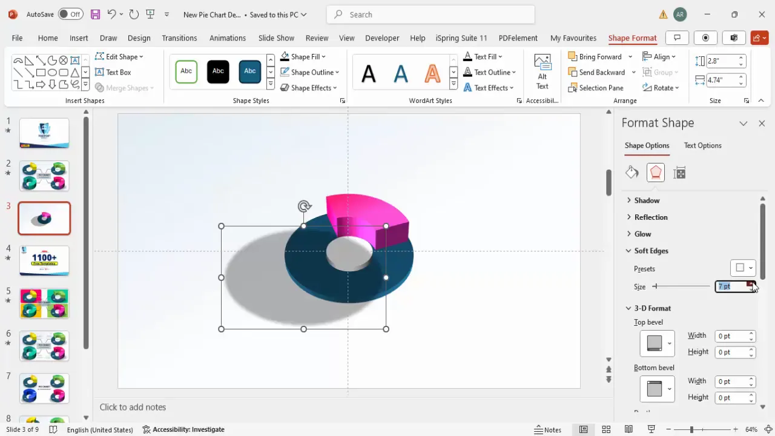Open Customize Quick Access Toolbar dropdown
The image size is (775, 436).
pyautogui.click(x=167, y=14)
